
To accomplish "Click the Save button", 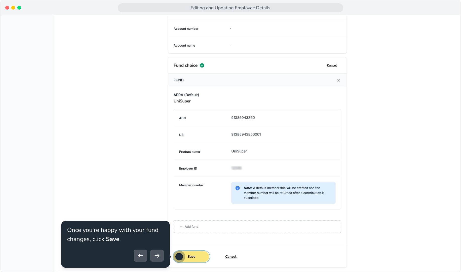I will [191, 257].
